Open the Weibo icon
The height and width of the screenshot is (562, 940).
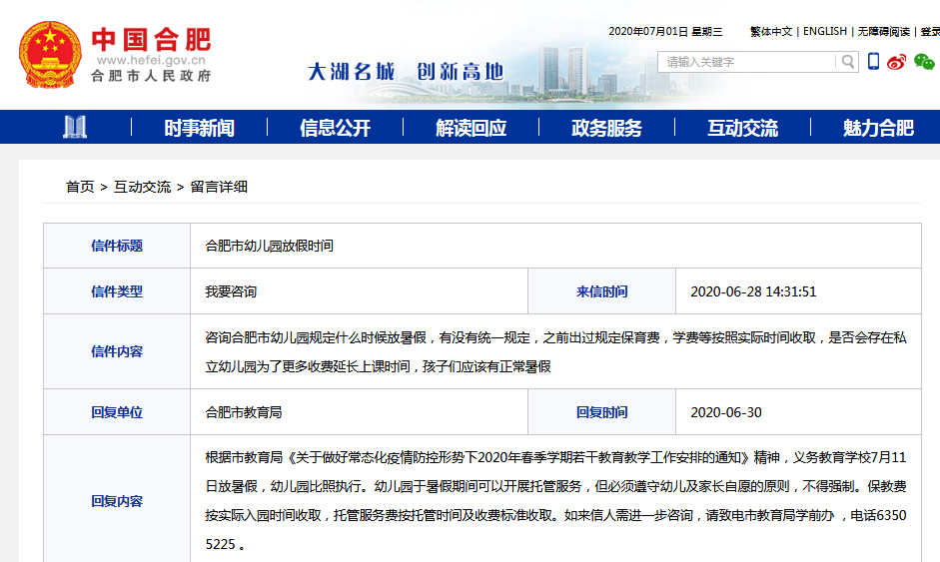coord(897,62)
